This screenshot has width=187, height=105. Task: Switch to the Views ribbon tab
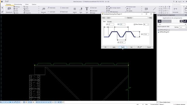click(27, 4)
